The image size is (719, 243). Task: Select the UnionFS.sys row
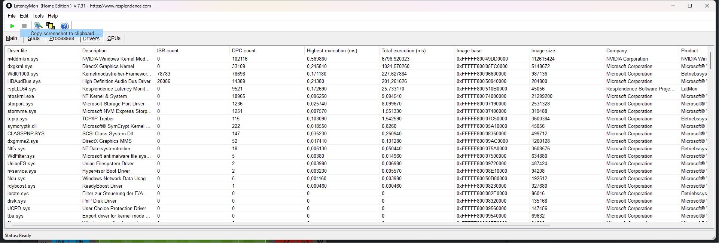click(356, 163)
